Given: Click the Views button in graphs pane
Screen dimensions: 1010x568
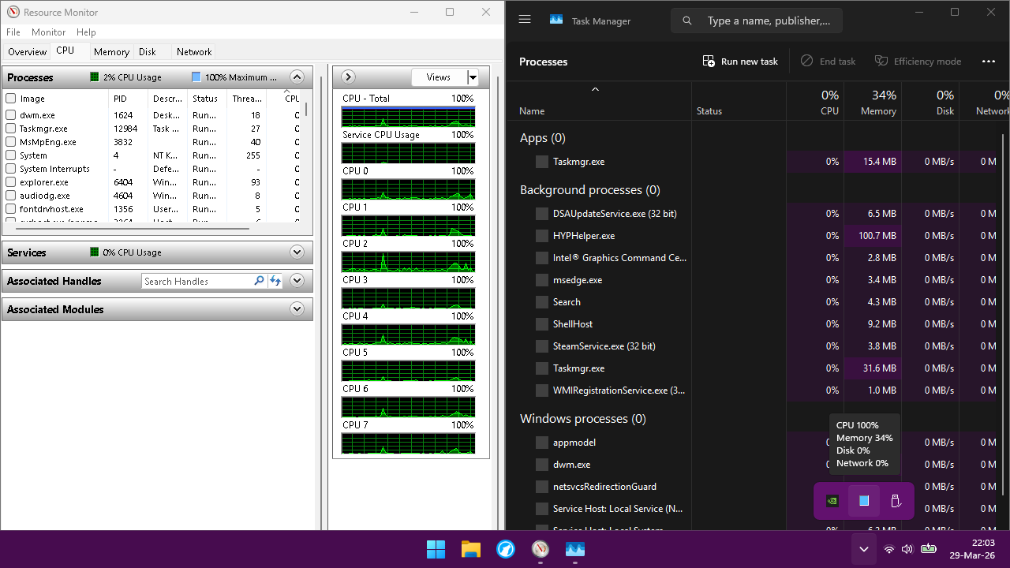Looking at the screenshot, I should click(x=439, y=77).
